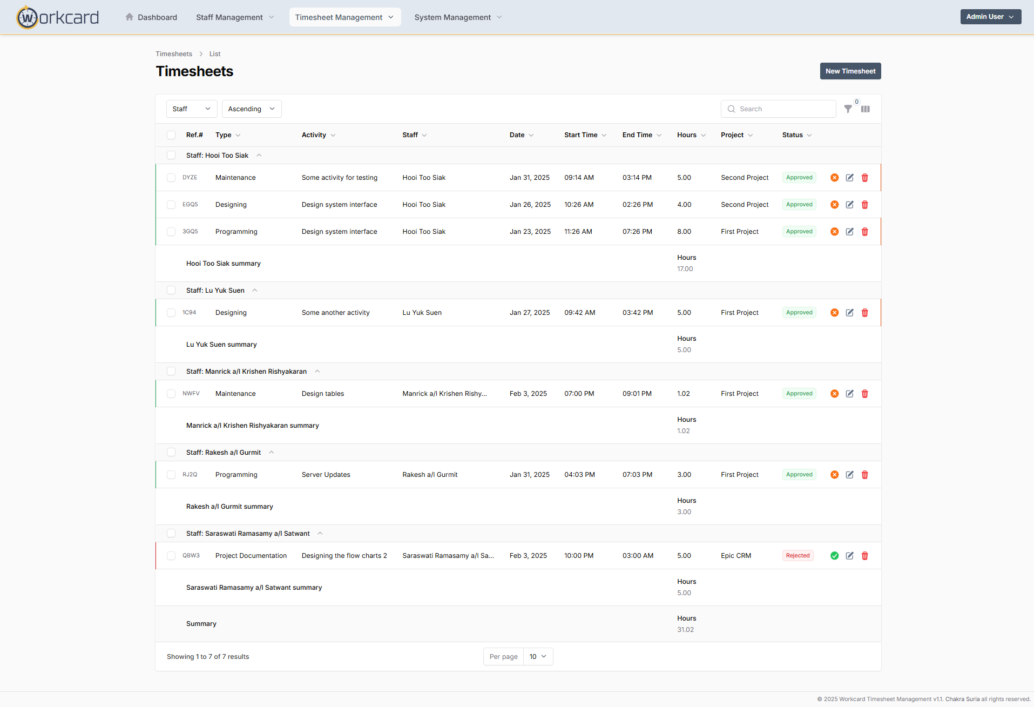The image size is (1034, 707).
Task: Go to Dashboard in the navigation
Action: pyautogui.click(x=151, y=17)
